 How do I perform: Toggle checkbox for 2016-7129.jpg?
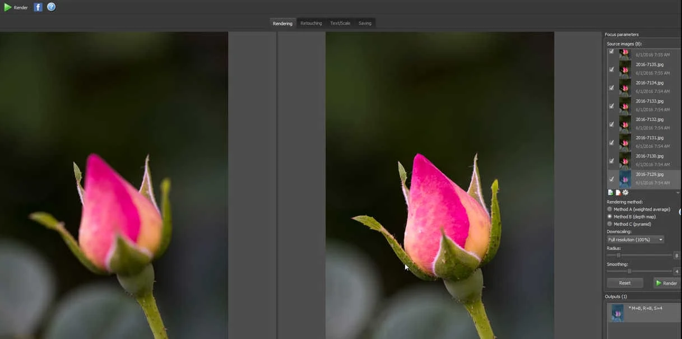pos(611,179)
